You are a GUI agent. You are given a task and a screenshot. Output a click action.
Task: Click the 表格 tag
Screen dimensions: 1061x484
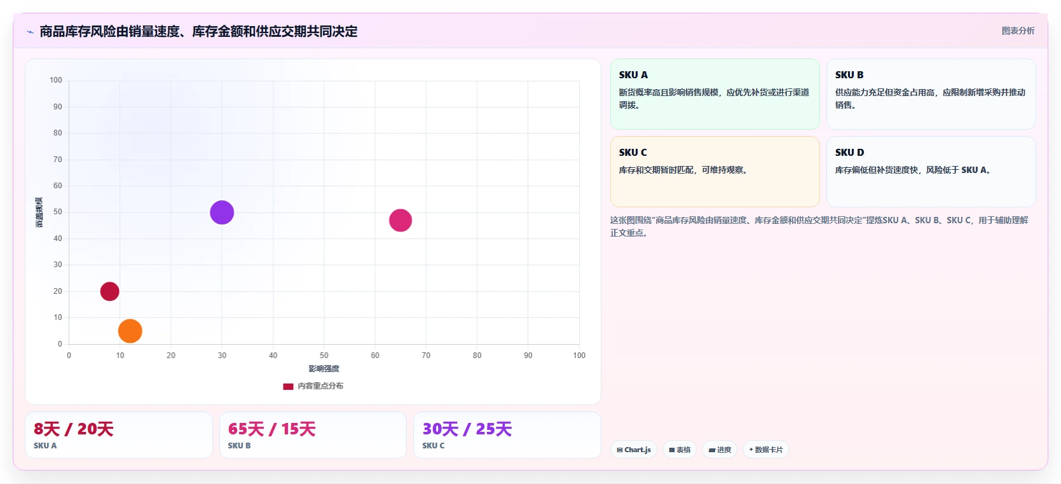[680, 450]
